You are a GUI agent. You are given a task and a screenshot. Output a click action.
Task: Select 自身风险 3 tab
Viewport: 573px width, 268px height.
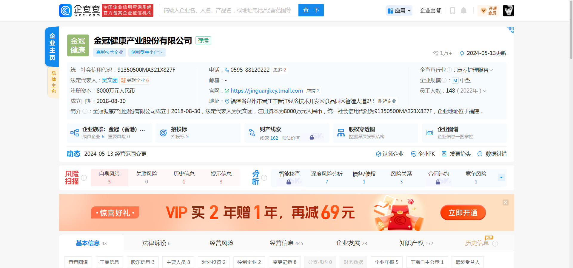(x=109, y=177)
